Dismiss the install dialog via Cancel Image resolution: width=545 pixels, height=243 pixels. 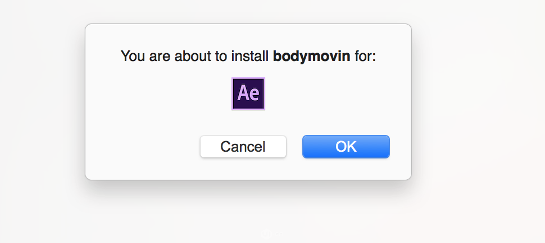tap(243, 147)
